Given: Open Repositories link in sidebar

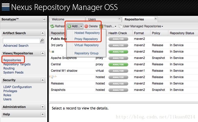Looking at the screenshot, I should click(x=12, y=60).
